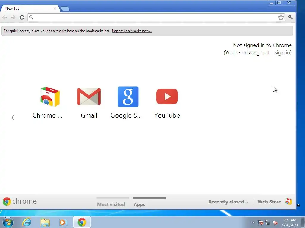Go forward with the forward arrow
The image size is (305, 228).
click(13, 18)
